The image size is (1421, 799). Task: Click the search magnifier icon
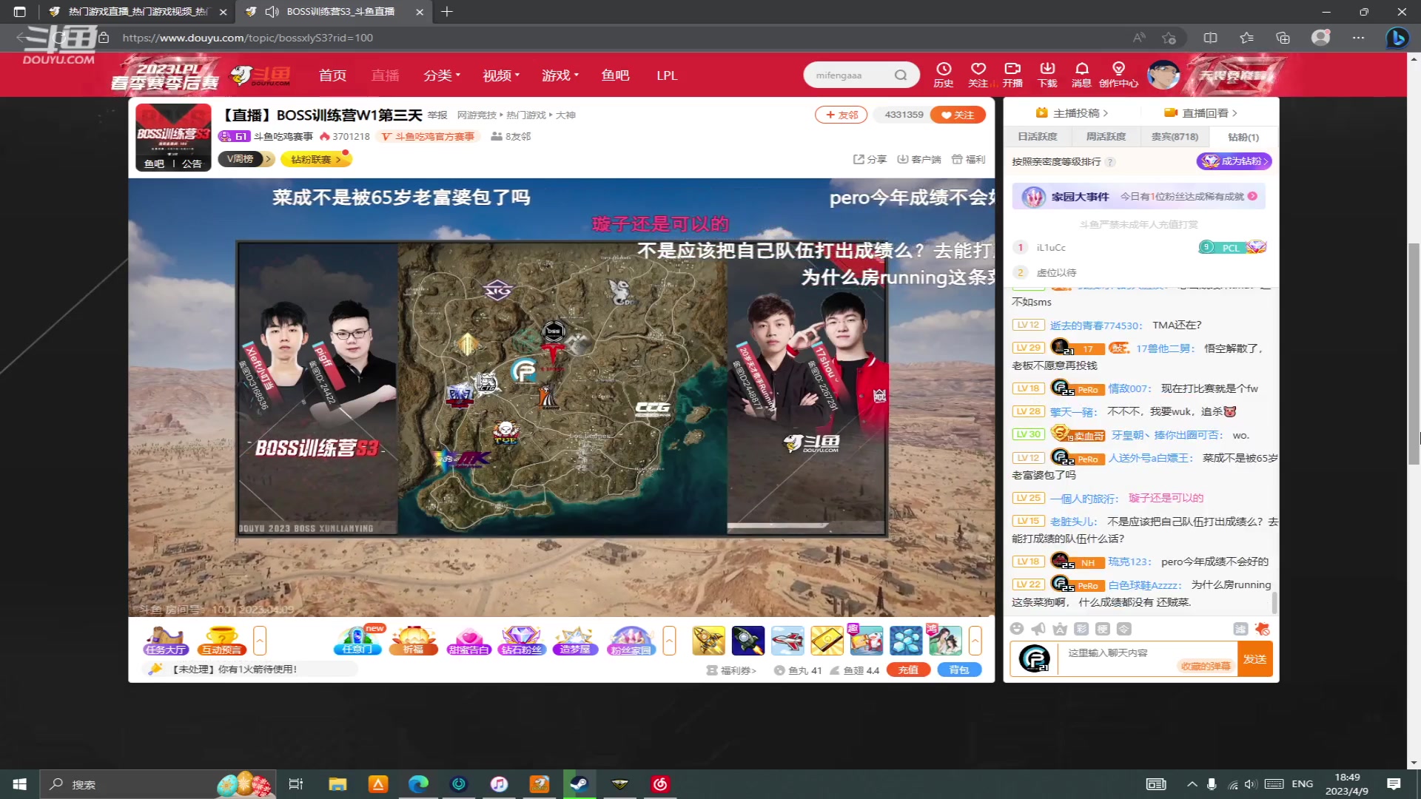(901, 75)
